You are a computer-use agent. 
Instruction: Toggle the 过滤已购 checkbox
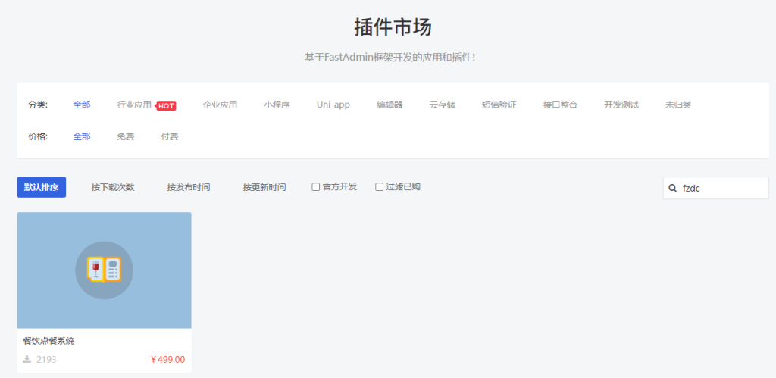click(380, 187)
